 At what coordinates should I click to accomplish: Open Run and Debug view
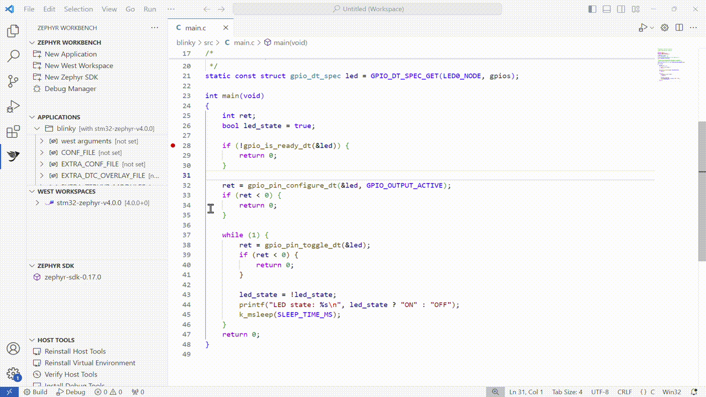[x=13, y=107]
